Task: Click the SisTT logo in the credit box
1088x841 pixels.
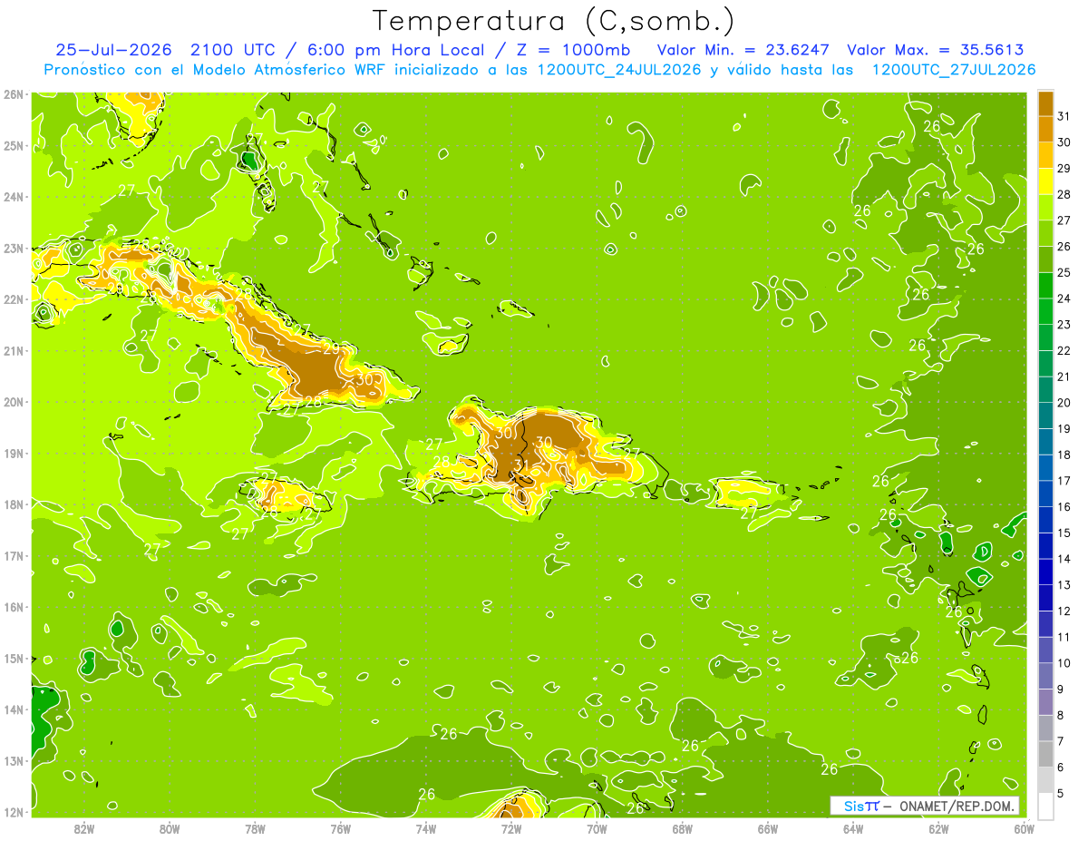Action: coord(861,806)
